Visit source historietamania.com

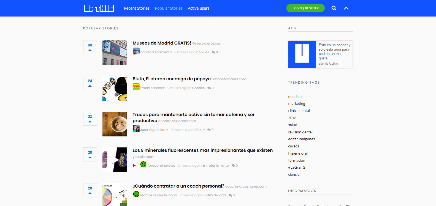click(x=229, y=79)
